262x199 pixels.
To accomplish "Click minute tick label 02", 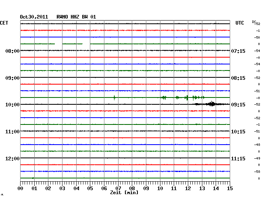I will 48,188.
